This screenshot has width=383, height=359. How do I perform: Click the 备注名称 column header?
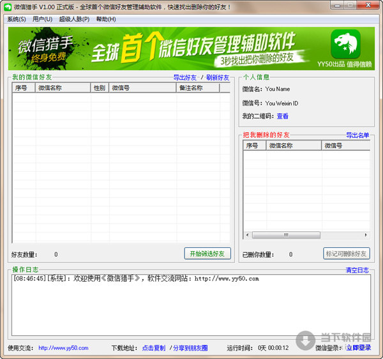[x=198, y=88]
